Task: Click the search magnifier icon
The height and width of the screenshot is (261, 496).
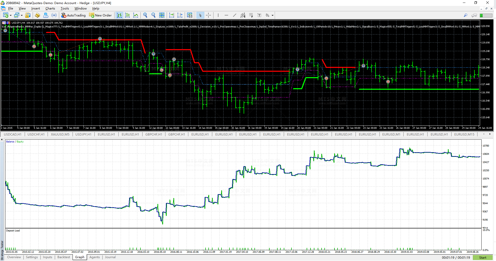Action: coord(465,15)
